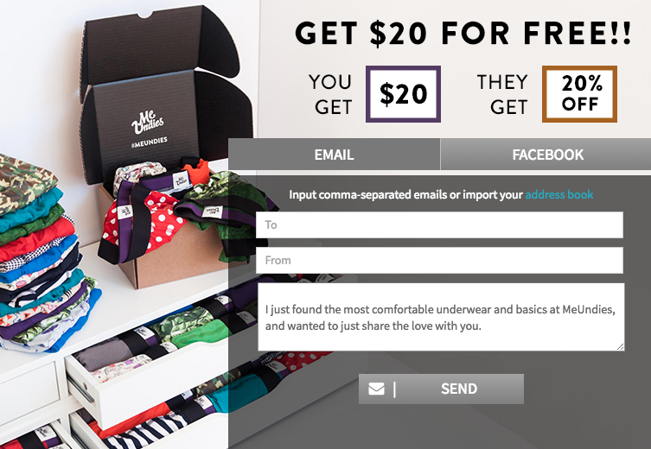The height and width of the screenshot is (449, 651).
Task: Click the message text area
Action: pyautogui.click(x=441, y=317)
